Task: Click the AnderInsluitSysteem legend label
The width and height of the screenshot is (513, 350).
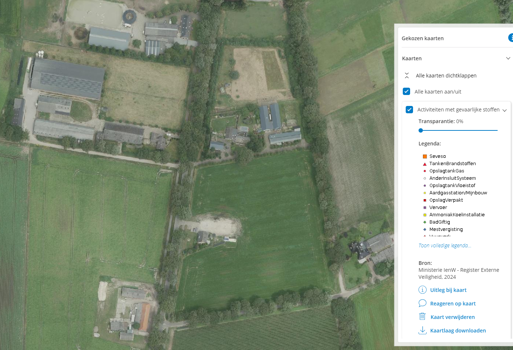Action: [x=453, y=178]
